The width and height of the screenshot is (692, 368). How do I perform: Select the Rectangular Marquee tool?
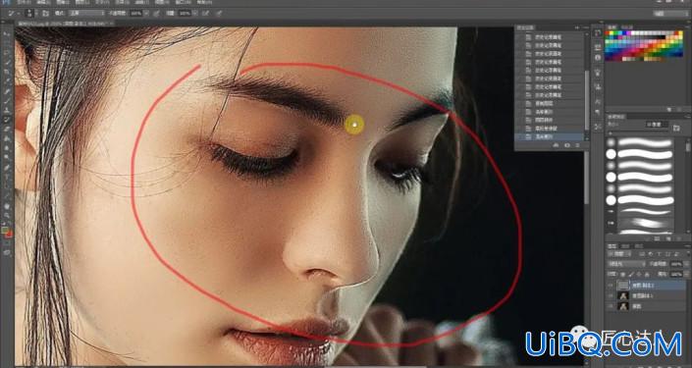tap(8, 43)
